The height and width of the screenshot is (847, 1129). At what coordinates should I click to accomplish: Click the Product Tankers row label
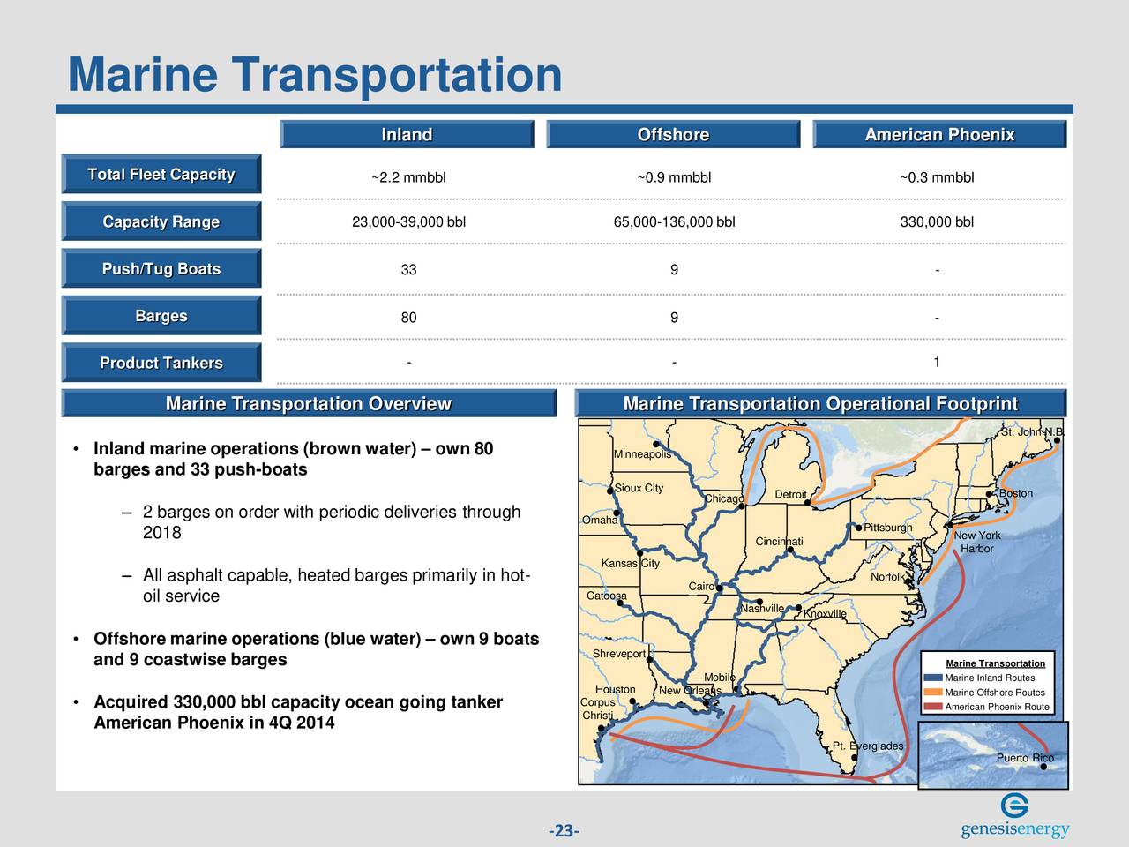[161, 363]
